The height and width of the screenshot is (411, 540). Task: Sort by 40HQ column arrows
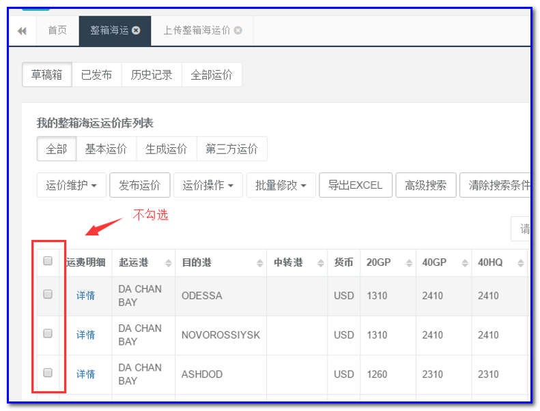click(x=520, y=263)
